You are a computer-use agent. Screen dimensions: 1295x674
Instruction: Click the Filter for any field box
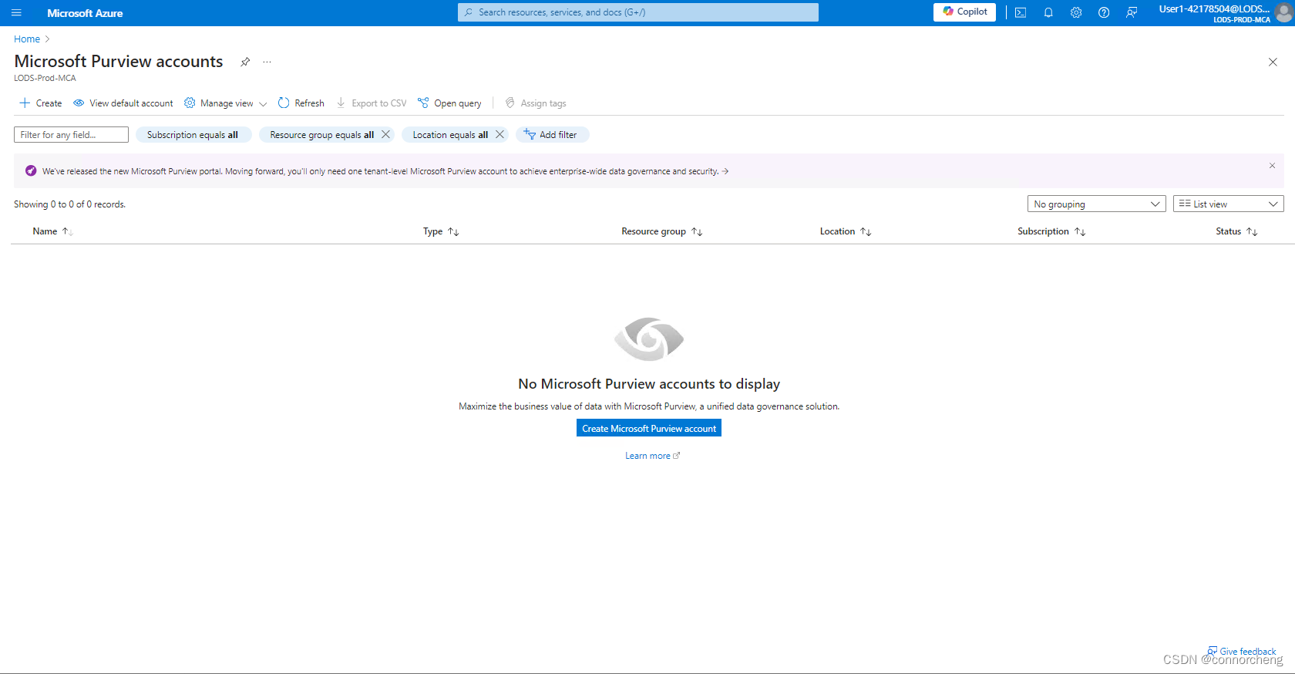(x=71, y=135)
